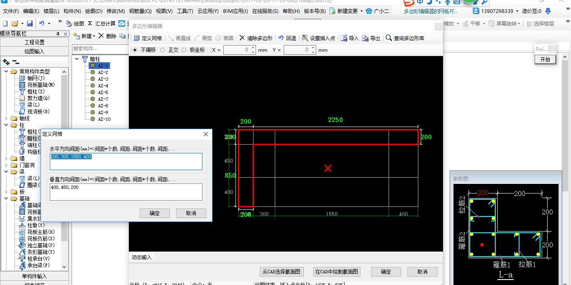Click the 删除 delete X icon
Image resolution: width=571 pixels, height=285 pixels.
click(101, 36)
